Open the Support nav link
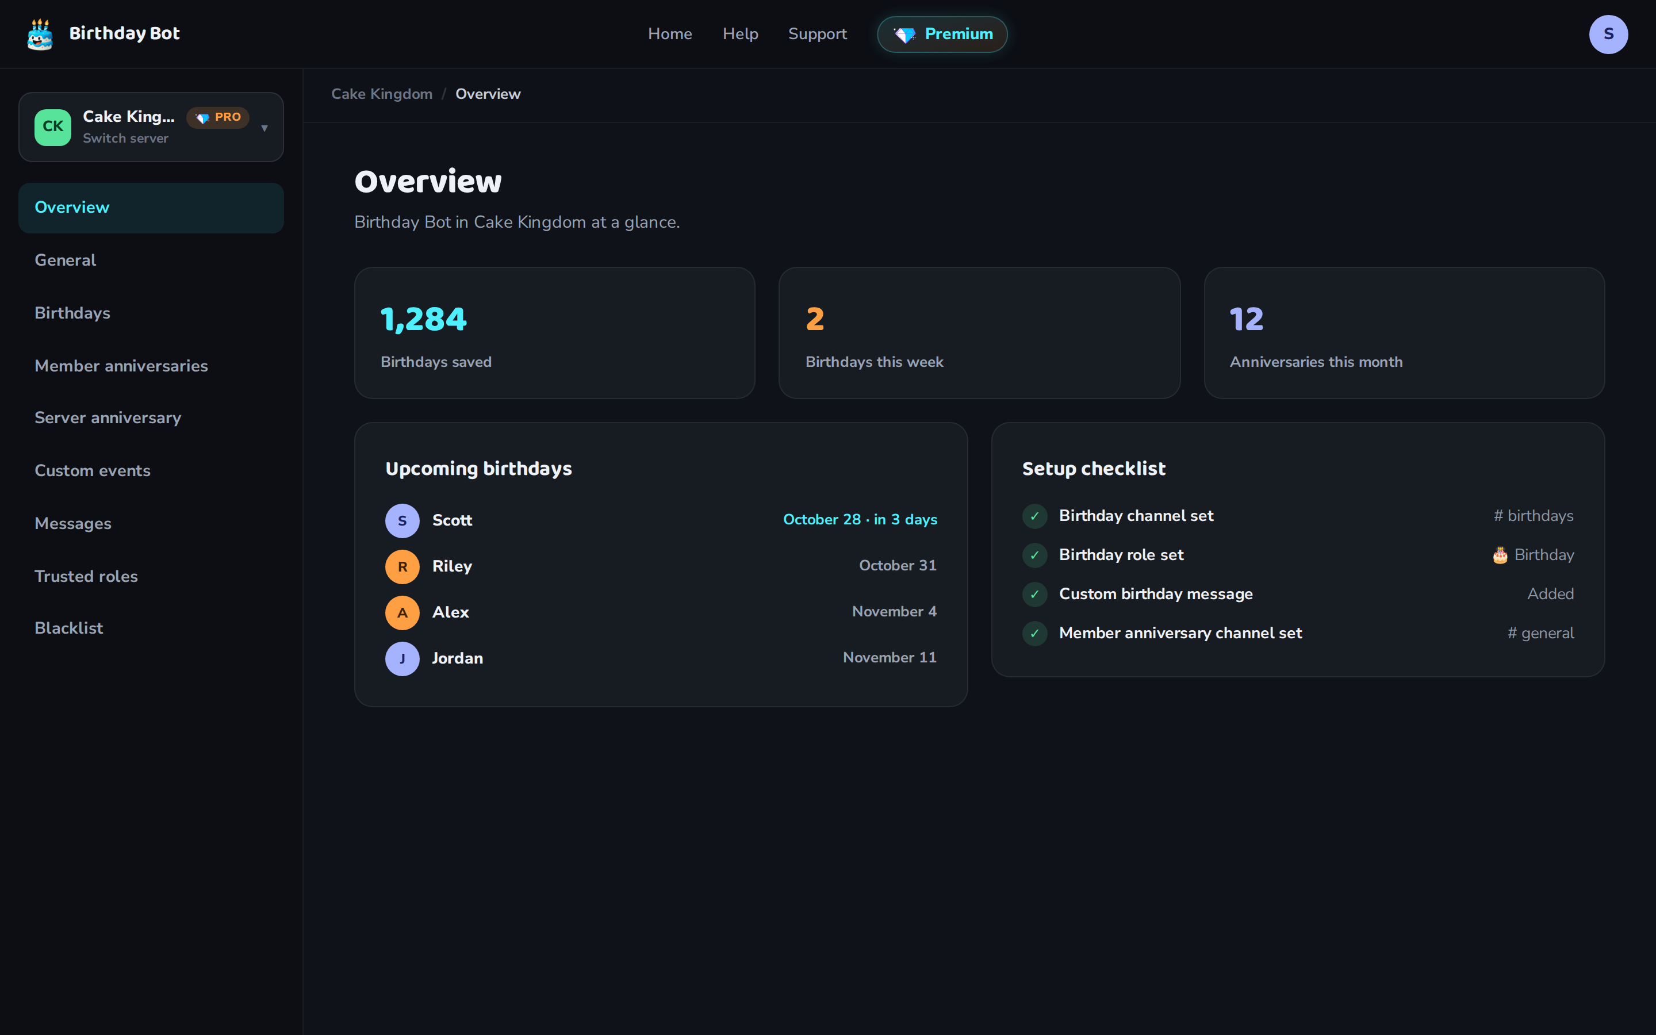This screenshot has width=1656, height=1035. click(817, 34)
